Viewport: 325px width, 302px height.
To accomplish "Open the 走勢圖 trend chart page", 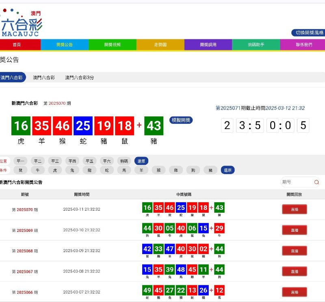I will tap(160, 45).
